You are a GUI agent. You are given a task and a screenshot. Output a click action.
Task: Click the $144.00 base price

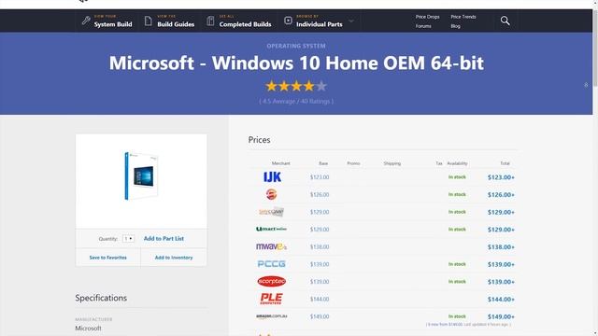click(x=320, y=299)
